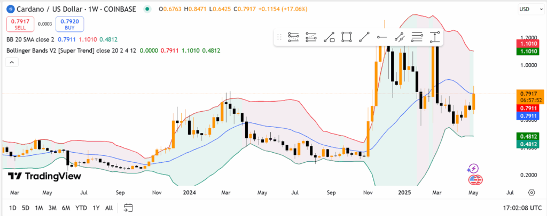Click the spread value 0.0003

point(45,24)
